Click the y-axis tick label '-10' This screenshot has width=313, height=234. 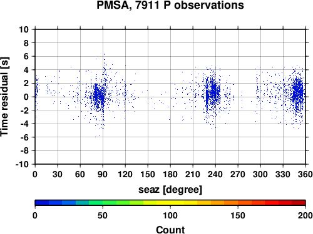point(22,164)
